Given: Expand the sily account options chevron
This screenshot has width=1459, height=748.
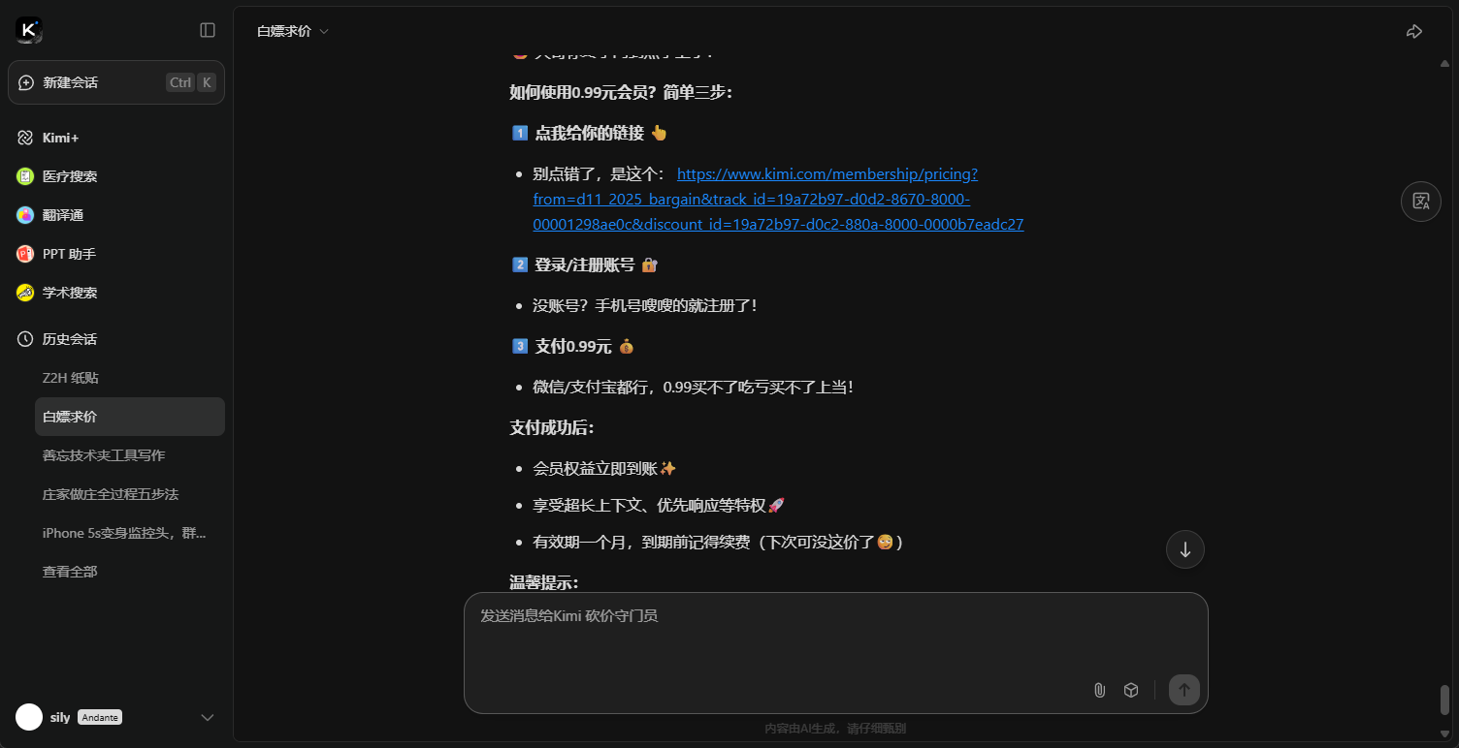Looking at the screenshot, I should click(207, 717).
